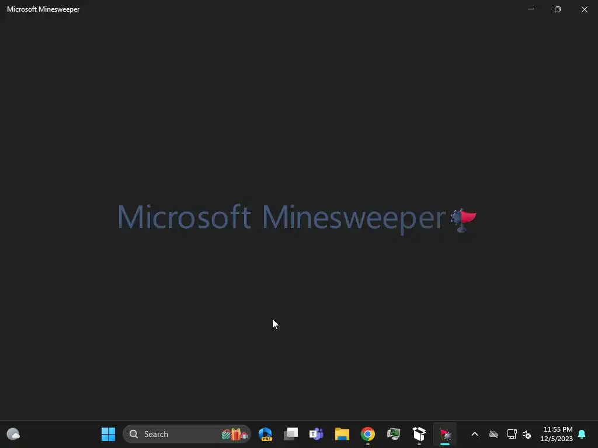Open the clock showing 11:55 PM
598x448 pixels.
tap(557, 434)
